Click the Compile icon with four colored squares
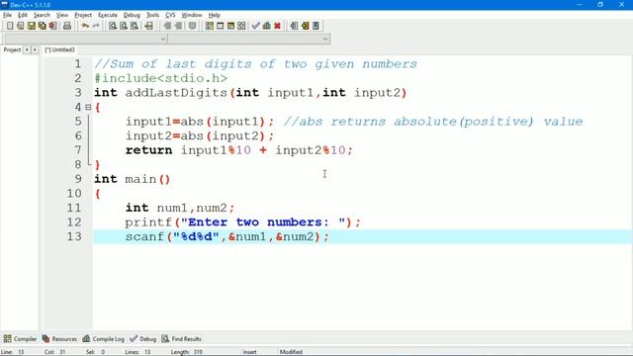Screen dimensions: 633x356 [209, 26]
